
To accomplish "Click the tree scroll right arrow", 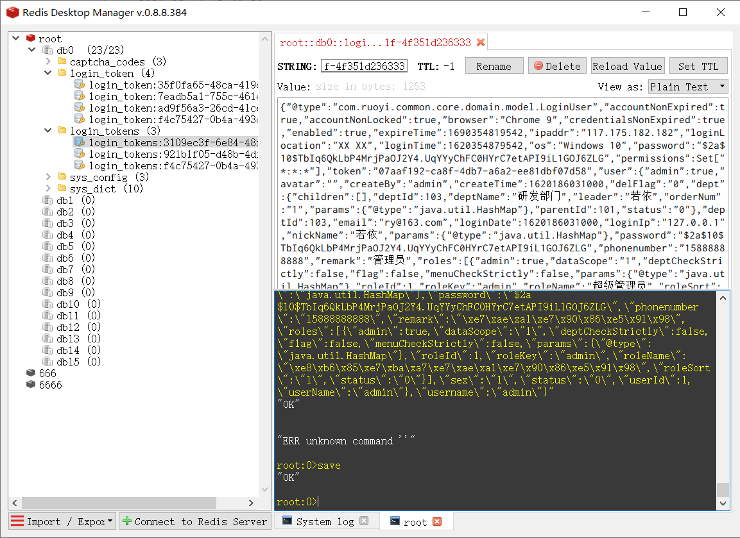I will 250,503.
